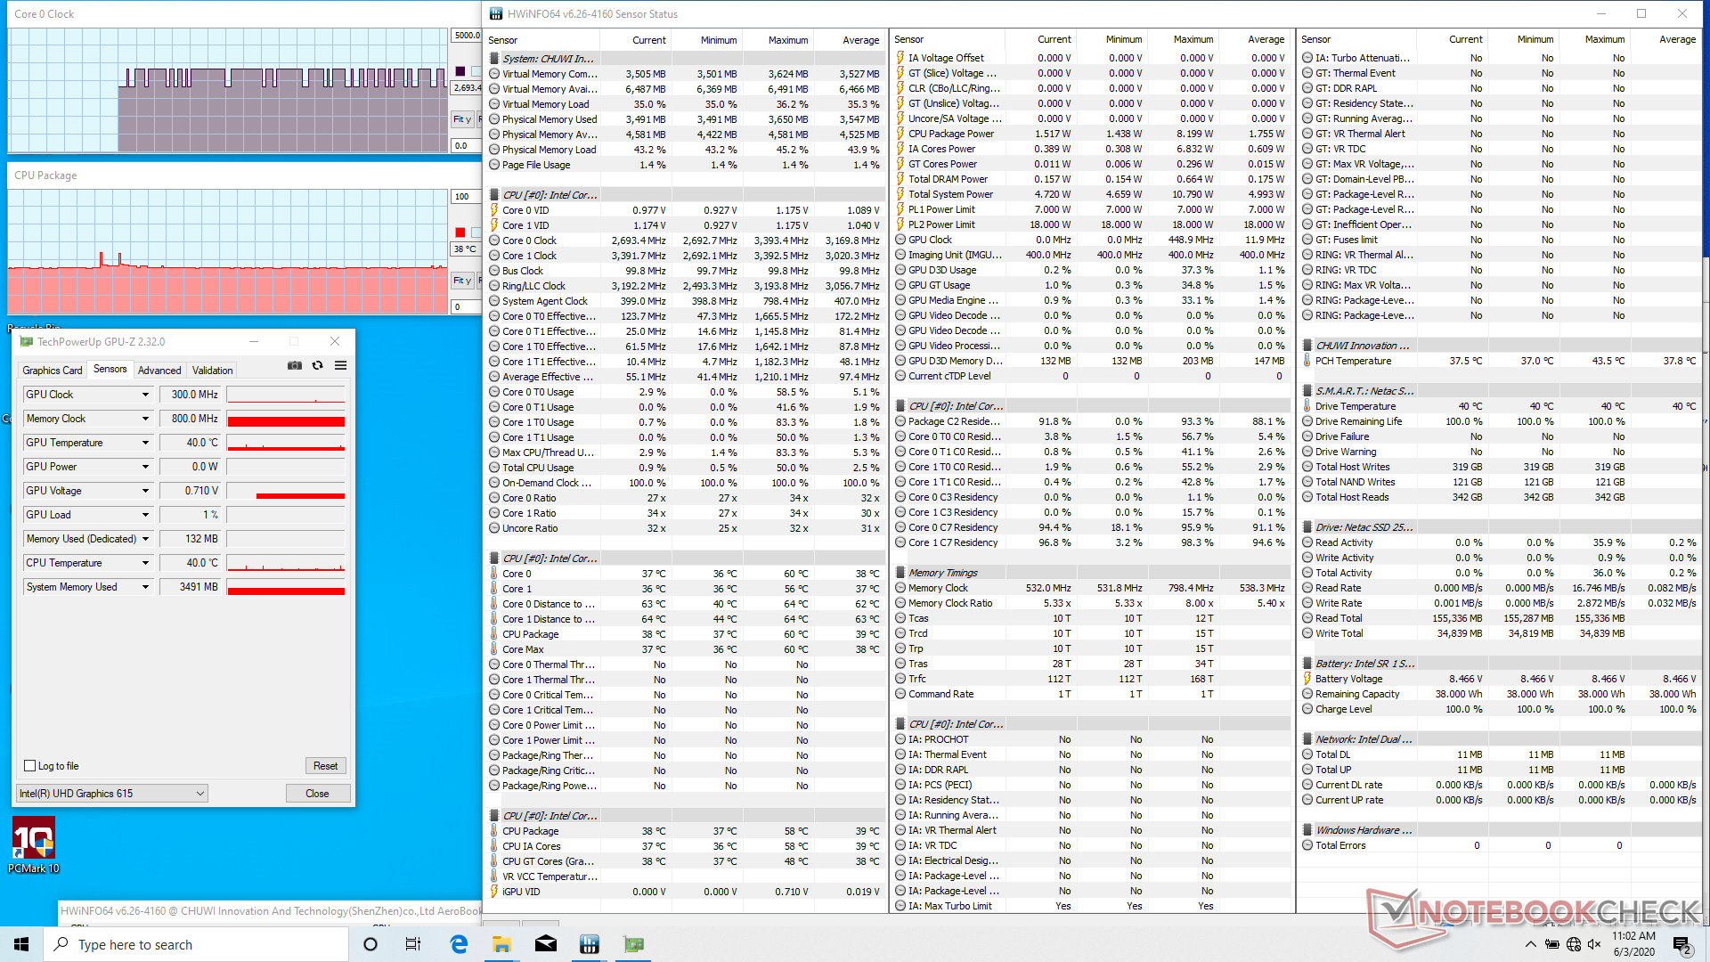The image size is (1710, 962).
Task: Switch to Advanced tab in GPU-Z
Action: coord(159,371)
